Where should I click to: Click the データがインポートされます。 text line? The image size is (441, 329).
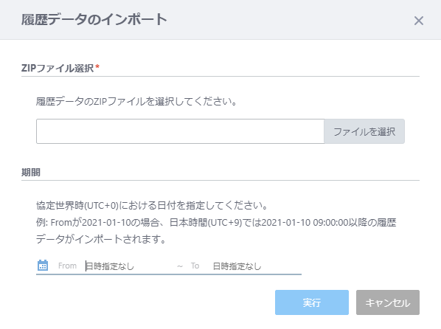tap(101, 239)
